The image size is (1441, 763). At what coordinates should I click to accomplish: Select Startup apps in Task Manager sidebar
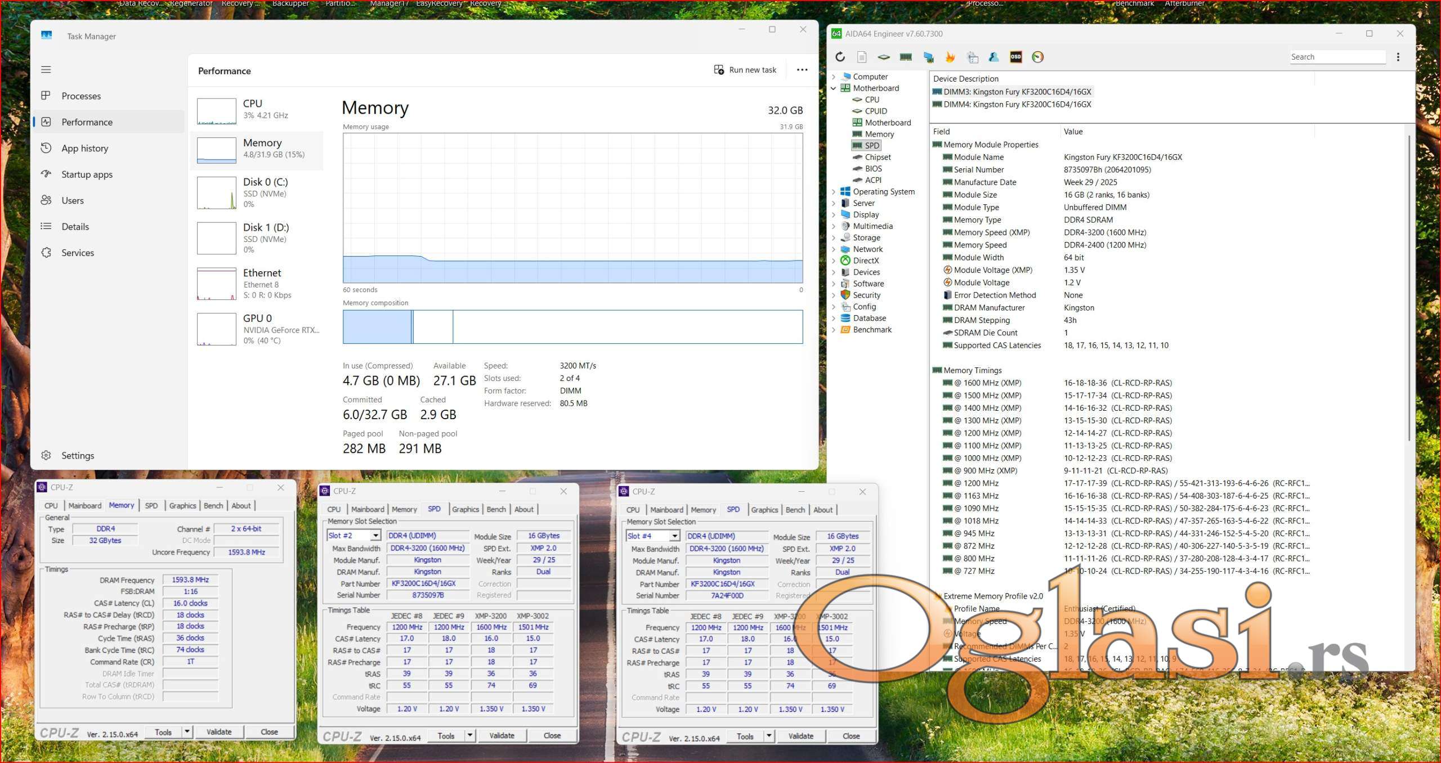point(87,174)
